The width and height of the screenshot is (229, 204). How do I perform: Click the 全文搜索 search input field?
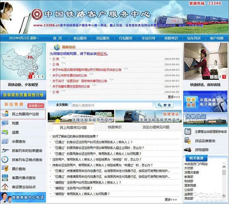pos(111,105)
